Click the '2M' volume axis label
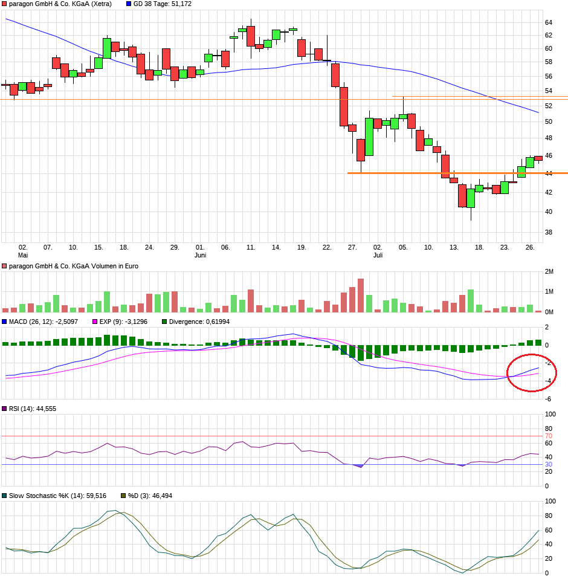568x579 pixels. [x=549, y=272]
